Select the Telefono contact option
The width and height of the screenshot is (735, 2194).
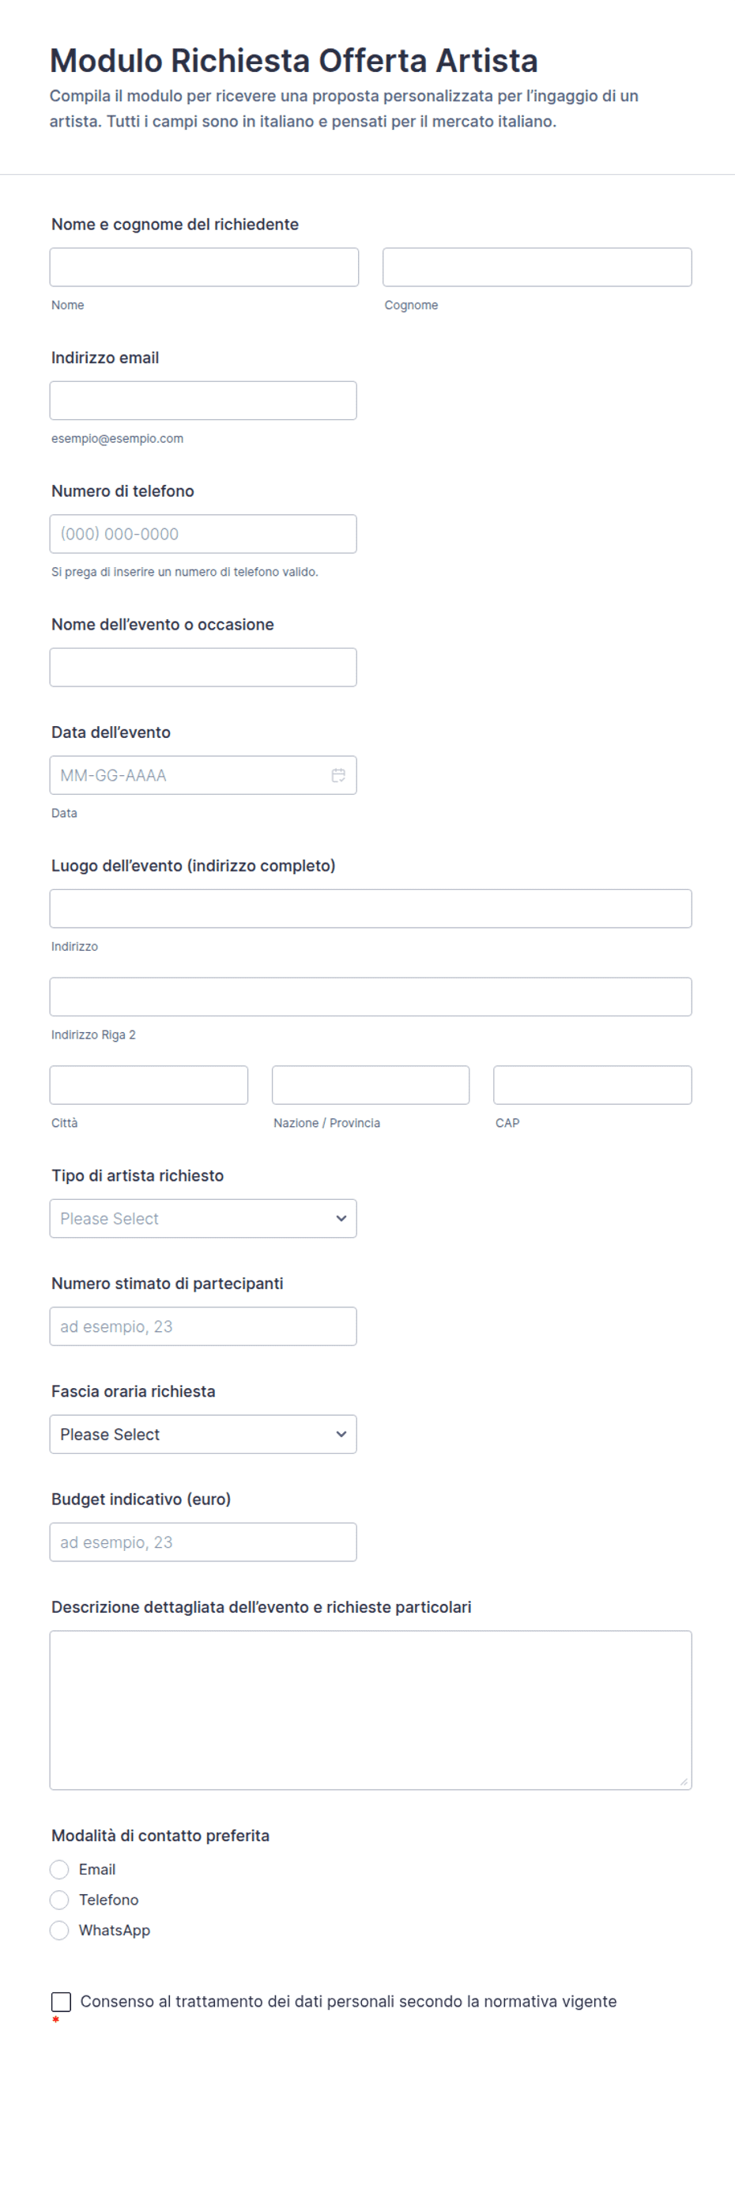tap(59, 1900)
